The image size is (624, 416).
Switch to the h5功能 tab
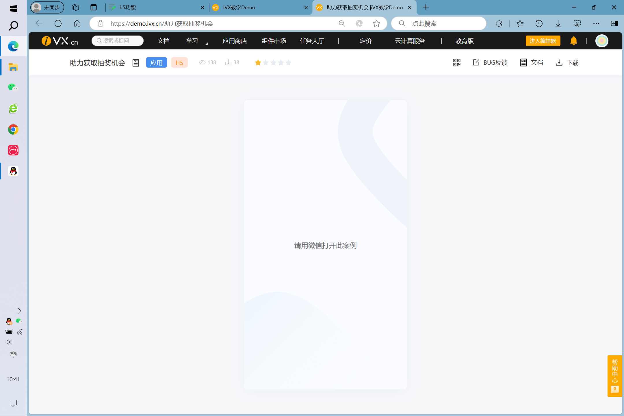(154, 8)
